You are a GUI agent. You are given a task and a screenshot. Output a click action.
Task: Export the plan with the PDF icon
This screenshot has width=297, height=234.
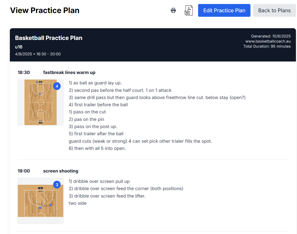(x=189, y=10)
